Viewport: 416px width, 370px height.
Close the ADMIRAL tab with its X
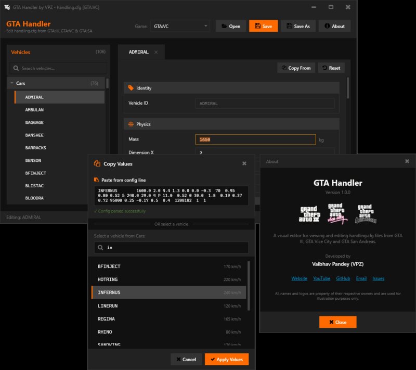coord(156,52)
